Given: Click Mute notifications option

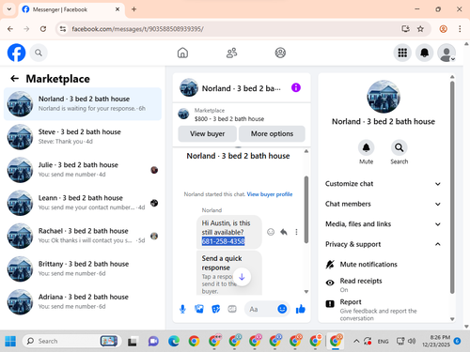Looking at the screenshot, I should point(384,265).
